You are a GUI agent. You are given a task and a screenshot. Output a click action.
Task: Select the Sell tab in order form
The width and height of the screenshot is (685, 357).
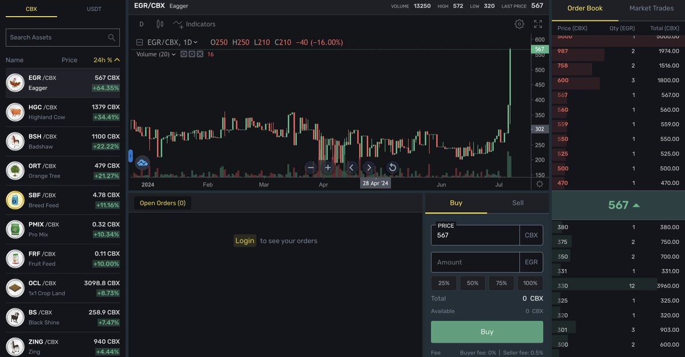pyautogui.click(x=518, y=203)
